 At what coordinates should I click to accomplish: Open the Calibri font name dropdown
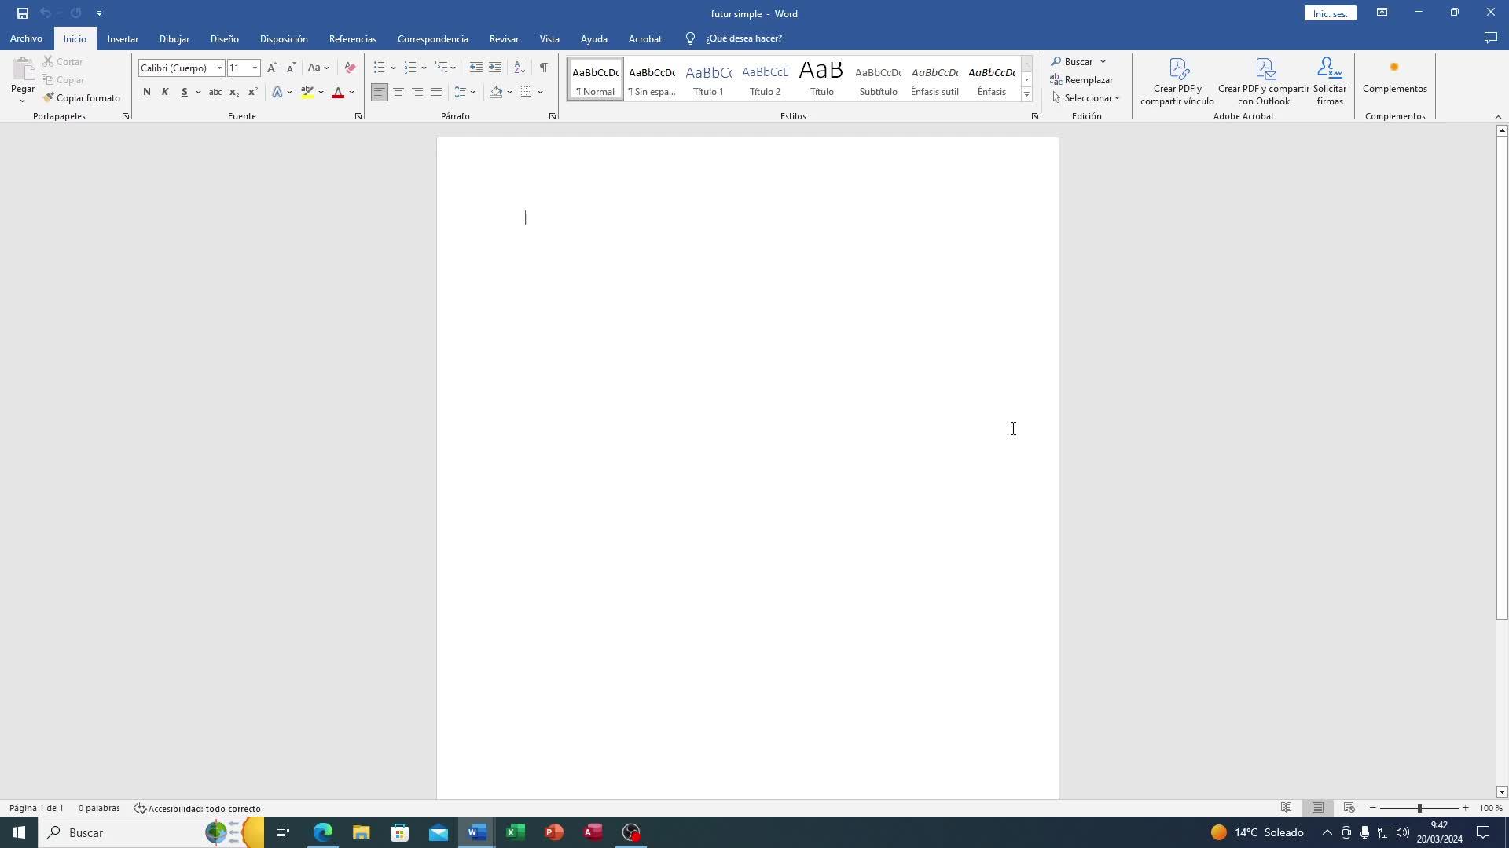(219, 68)
